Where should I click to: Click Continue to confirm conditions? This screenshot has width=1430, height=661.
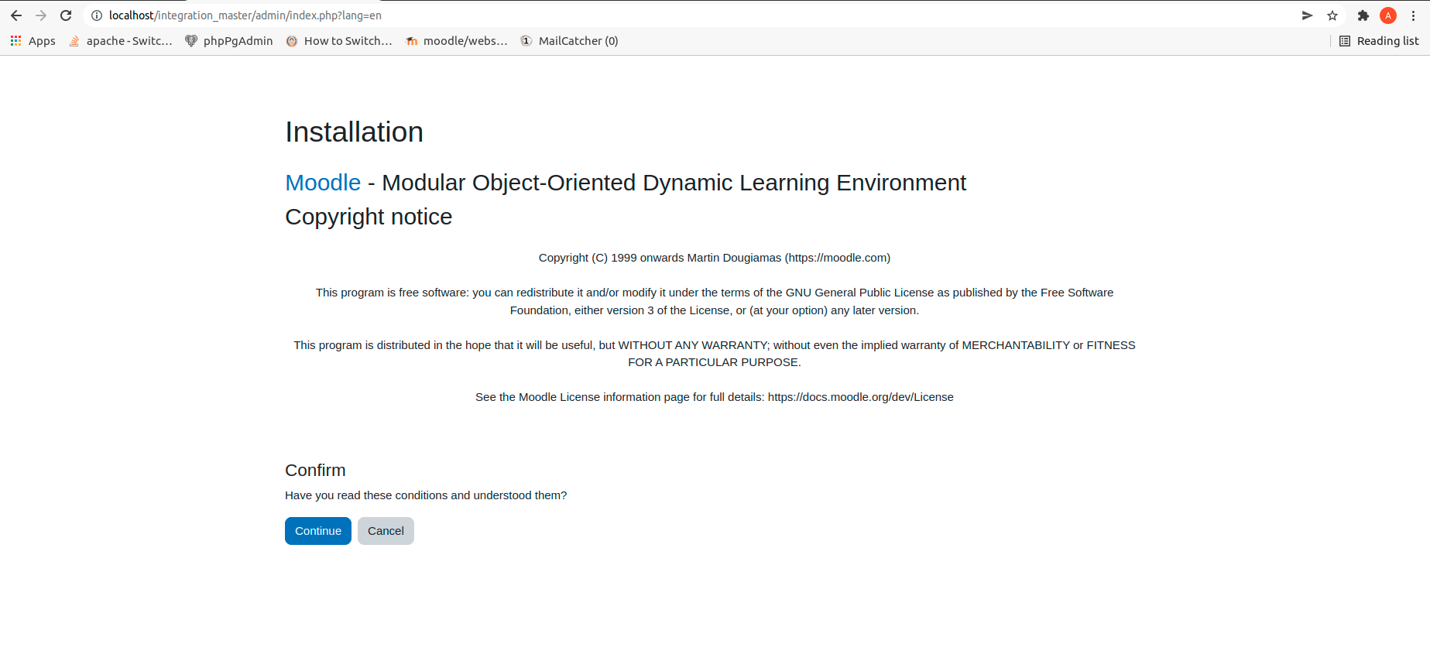coord(318,531)
